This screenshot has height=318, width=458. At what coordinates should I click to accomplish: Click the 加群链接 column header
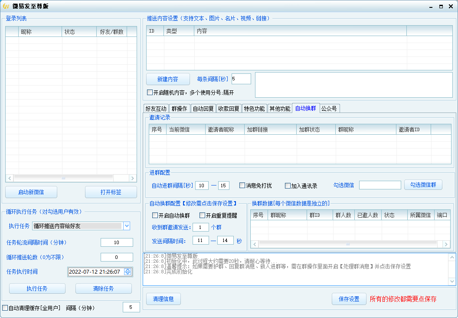[270, 129]
